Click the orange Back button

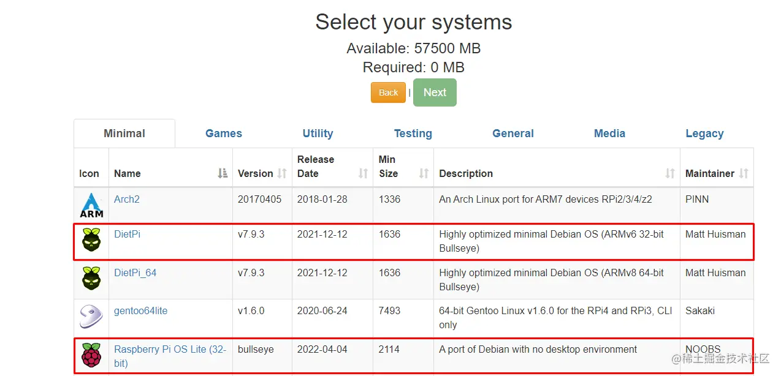click(388, 92)
